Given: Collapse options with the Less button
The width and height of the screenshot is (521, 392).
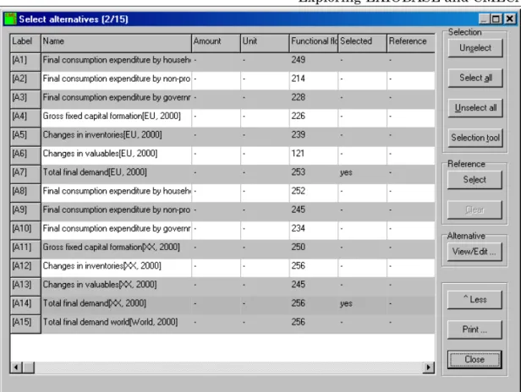Looking at the screenshot, I should 474,300.
